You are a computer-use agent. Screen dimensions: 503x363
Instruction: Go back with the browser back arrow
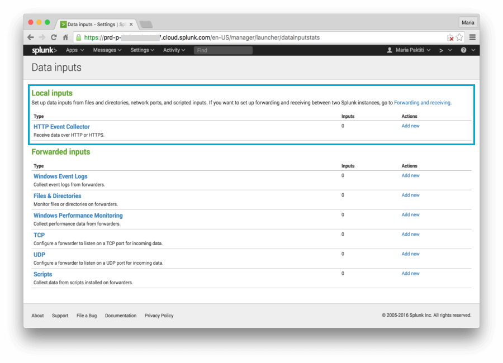(x=31, y=37)
